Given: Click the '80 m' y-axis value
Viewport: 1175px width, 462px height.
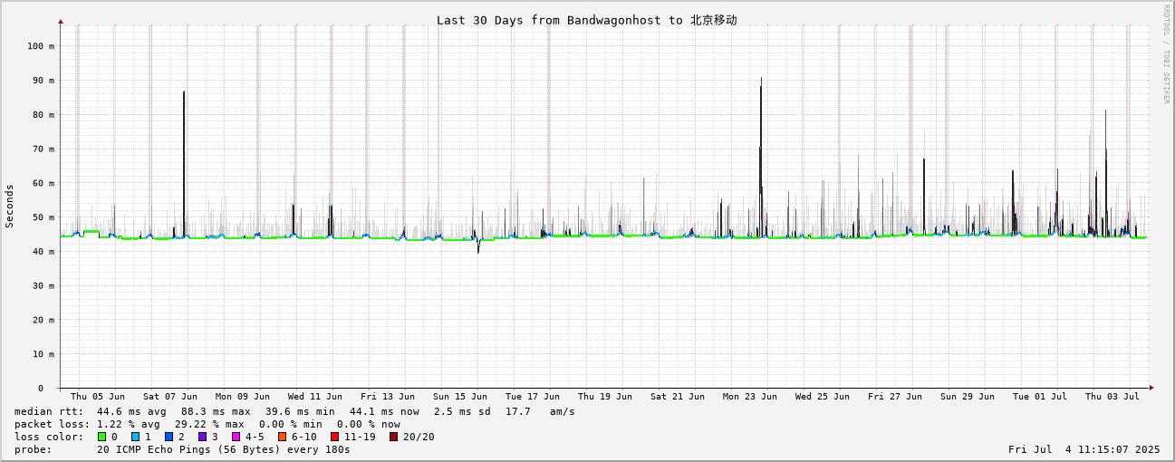Looking at the screenshot, I should click(42, 114).
